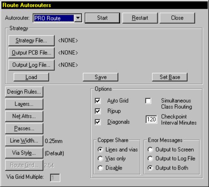Open Line Width settings
Image resolution: width=209 pixels, height=187 pixels.
[x=24, y=141]
